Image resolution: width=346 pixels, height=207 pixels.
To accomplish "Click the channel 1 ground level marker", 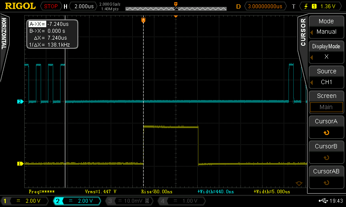I will 19,163.
